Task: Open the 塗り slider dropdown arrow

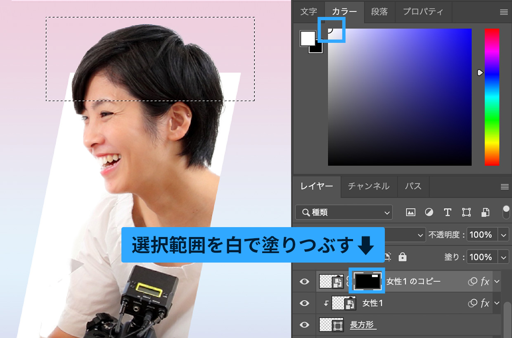Action: [x=504, y=257]
